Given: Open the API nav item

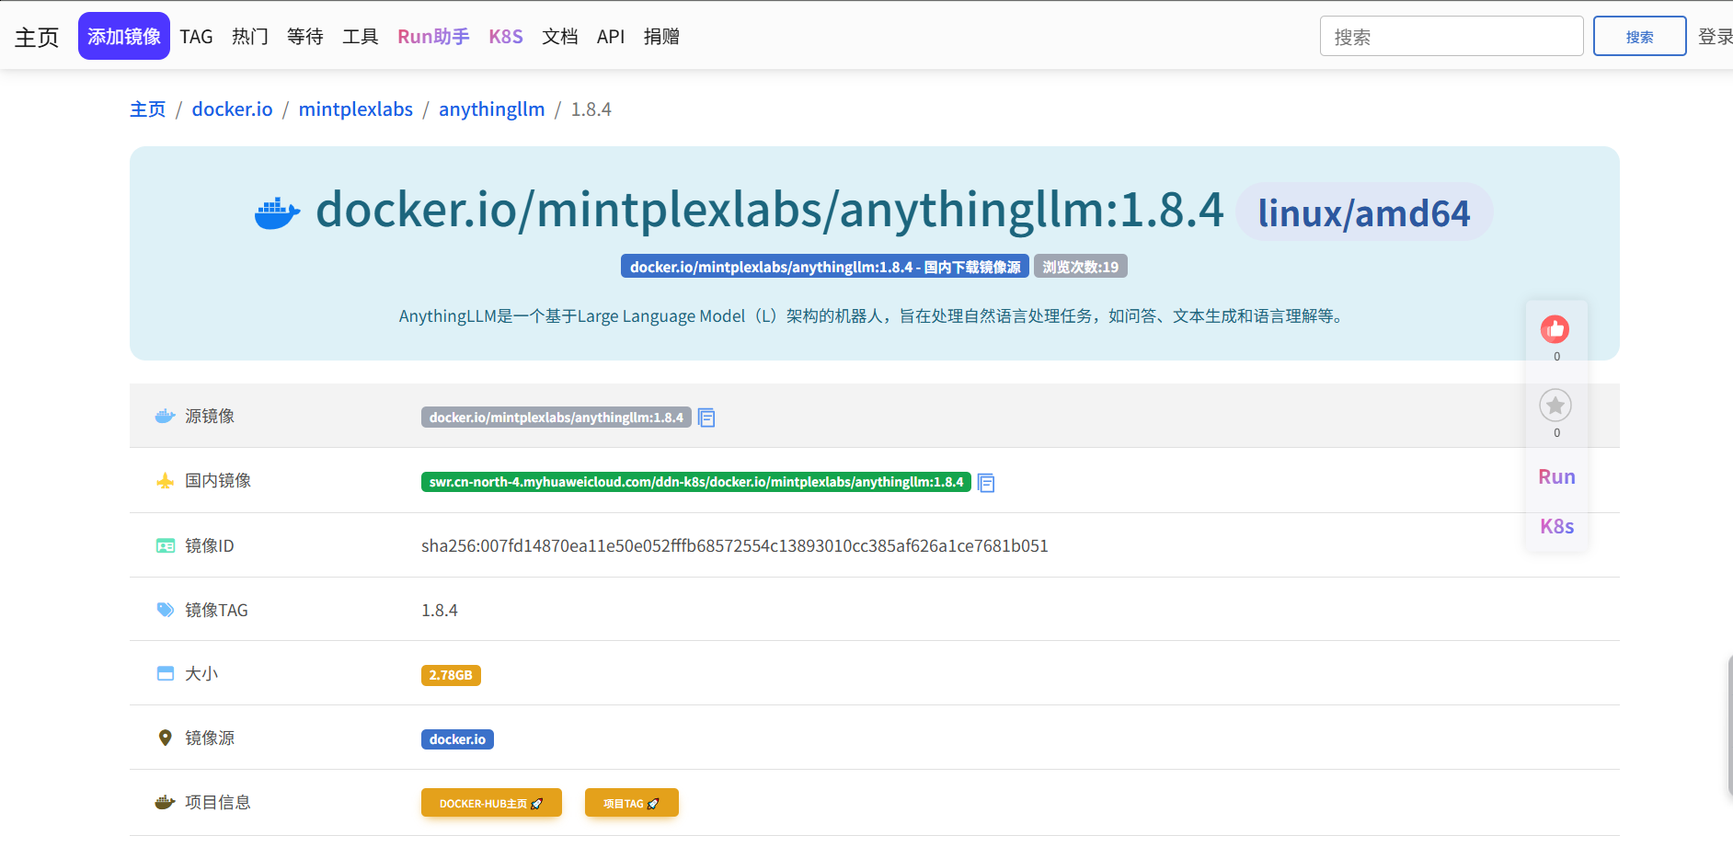Looking at the screenshot, I should (x=611, y=37).
